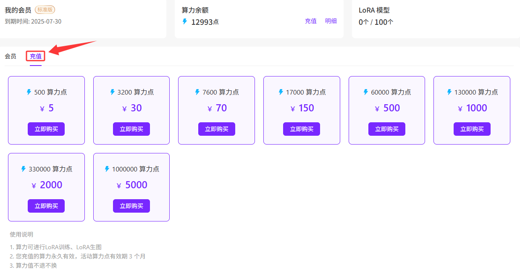520x274 pixels.
Task: Select the 充值 tab
Action: click(36, 56)
